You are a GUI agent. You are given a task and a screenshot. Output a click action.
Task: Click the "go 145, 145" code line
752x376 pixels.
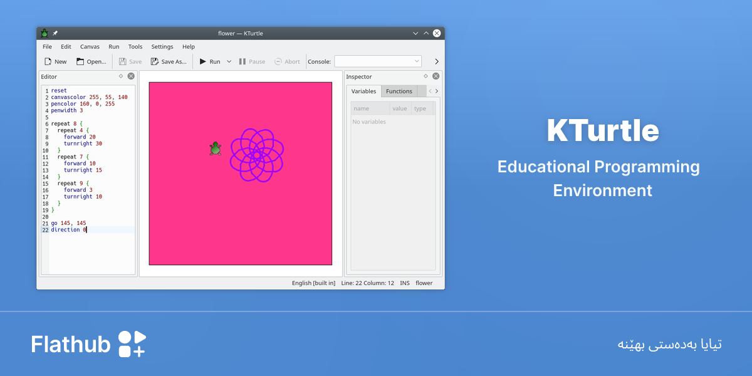point(69,223)
